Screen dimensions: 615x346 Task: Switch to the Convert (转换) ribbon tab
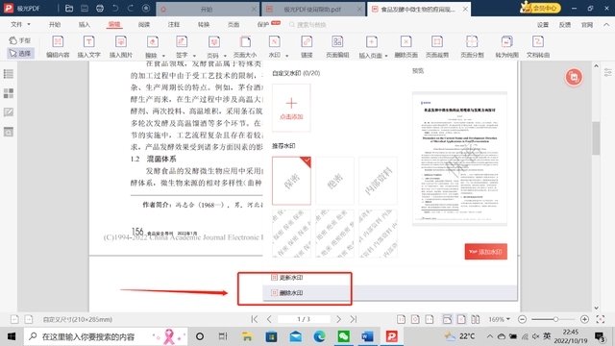pos(204,24)
